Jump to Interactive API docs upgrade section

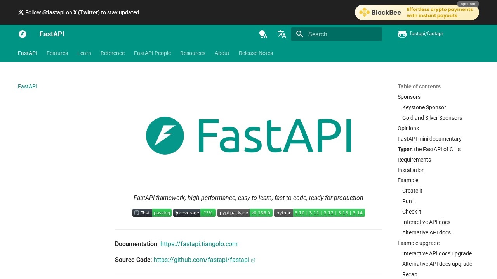pyautogui.click(x=437, y=253)
